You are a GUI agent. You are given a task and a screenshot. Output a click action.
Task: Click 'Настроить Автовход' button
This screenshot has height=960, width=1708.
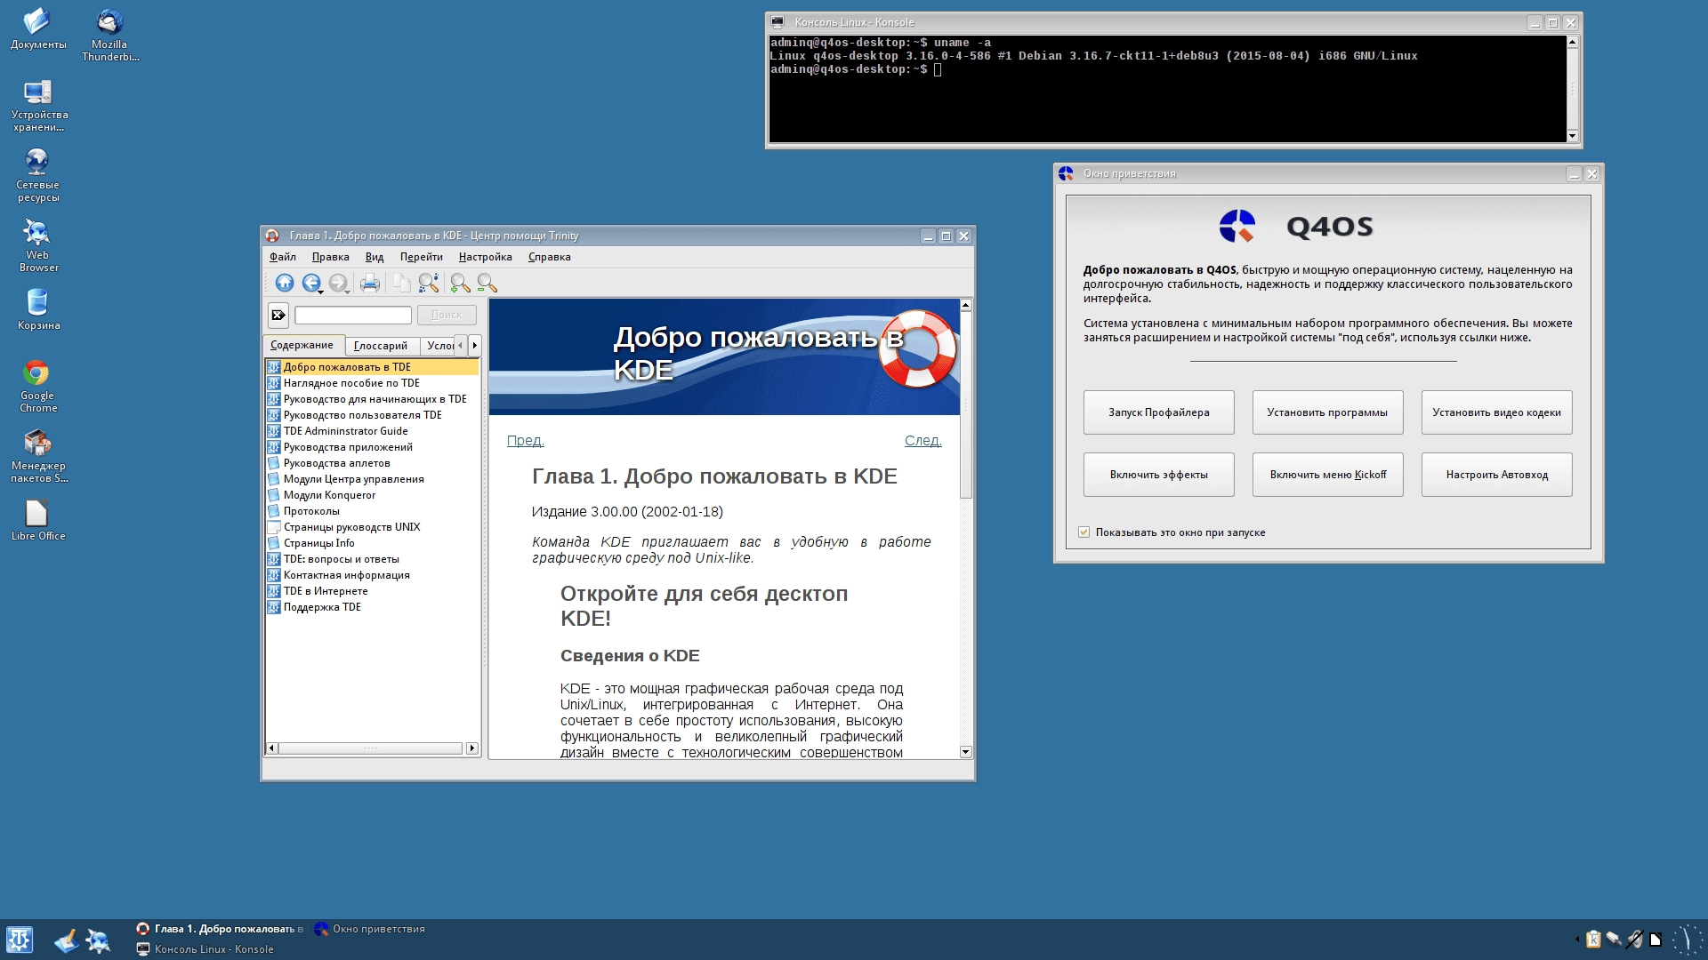point(1496,475)
